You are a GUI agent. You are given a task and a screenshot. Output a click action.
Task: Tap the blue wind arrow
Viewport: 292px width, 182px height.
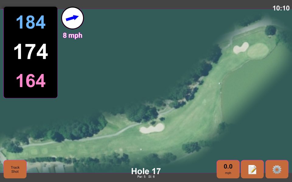pos(73,18)
